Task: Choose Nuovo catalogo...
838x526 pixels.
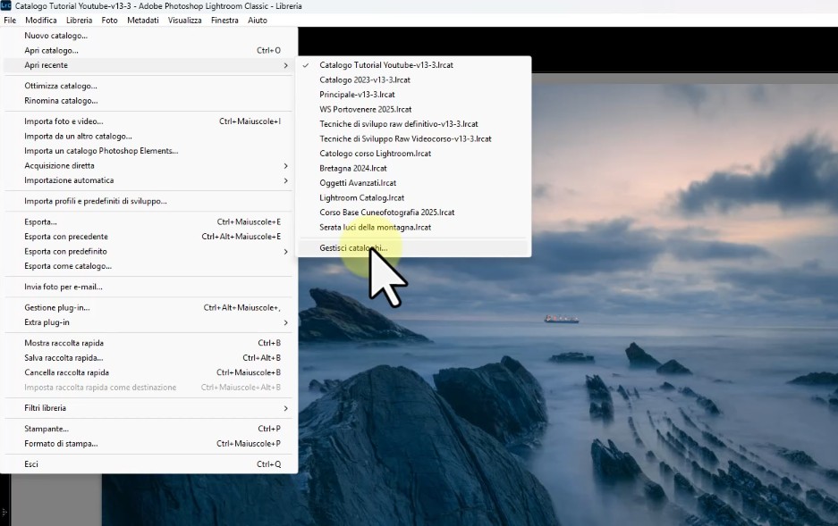Action: pos(148,36)
